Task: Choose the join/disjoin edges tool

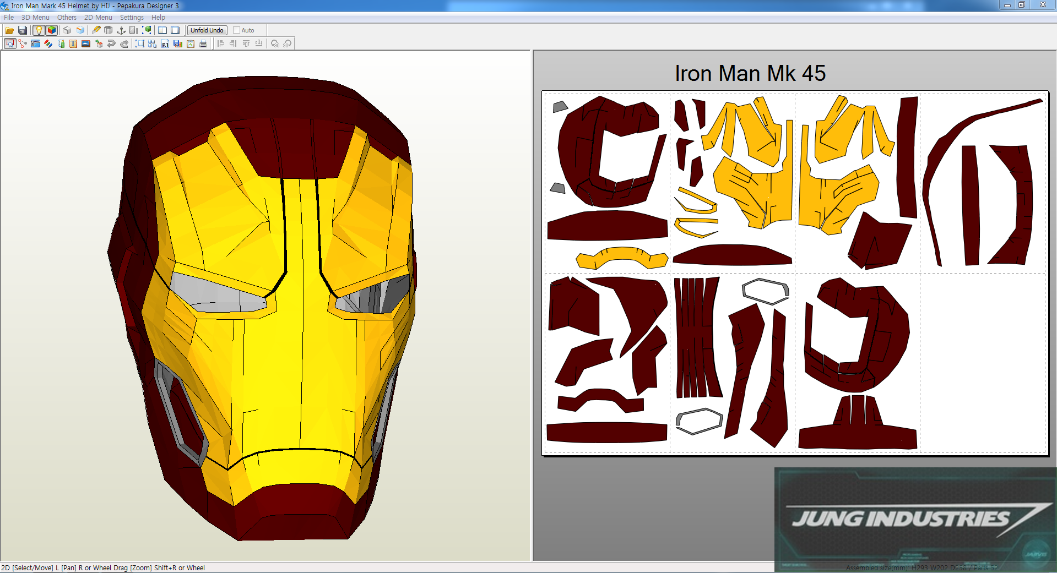Action: pos(23,43)
